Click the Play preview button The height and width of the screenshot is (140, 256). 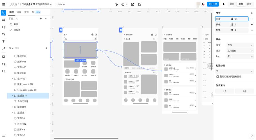(224, 4)
